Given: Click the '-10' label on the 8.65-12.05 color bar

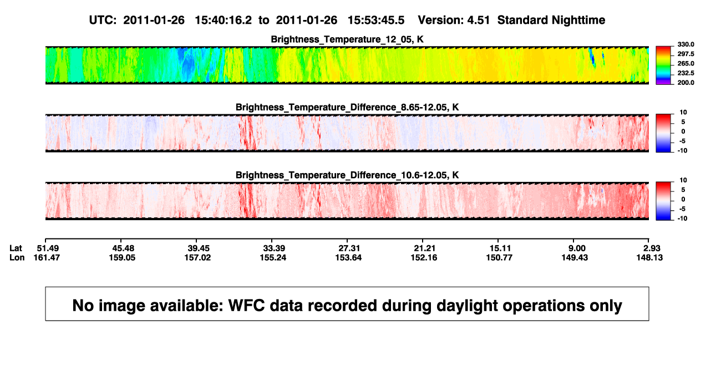Looking at the screenshot, I should tap(682, 150).
